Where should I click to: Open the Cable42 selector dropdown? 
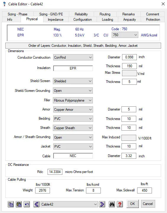[69, 204]
